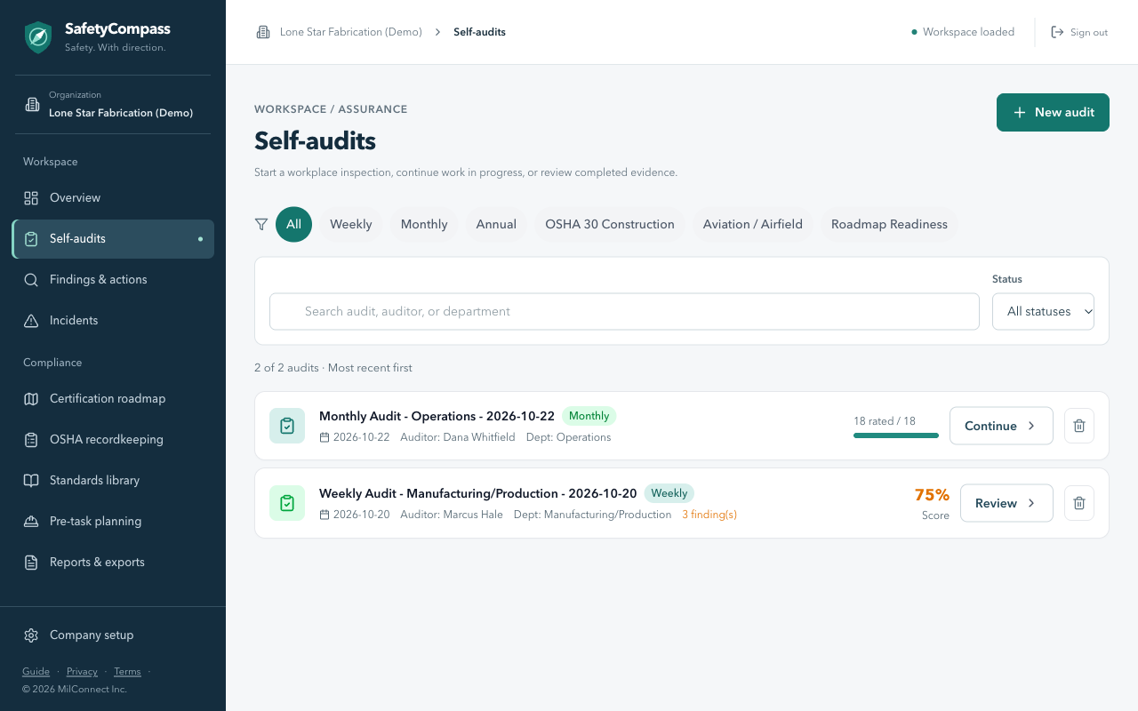The width and height of the screenshot is (1138, 711).
Task: Click the Incidents warning triangle icon
Action: (x=31, y=321)
